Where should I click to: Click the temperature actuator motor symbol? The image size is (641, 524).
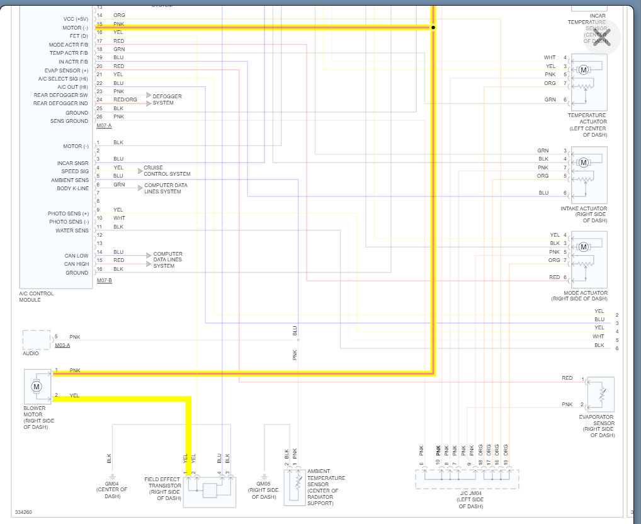pos(583,70)
